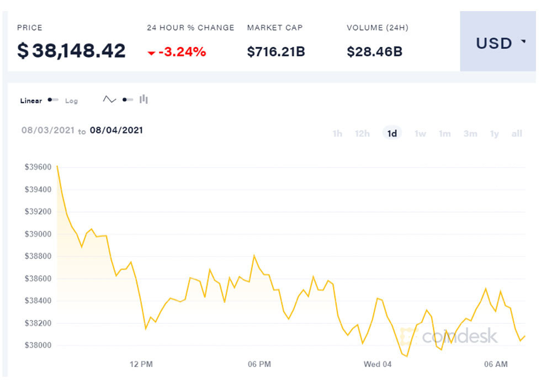The height and width of the screenshot is (383, 552).
Task: Click the arrow next to USD
Action: click(523, 42)
